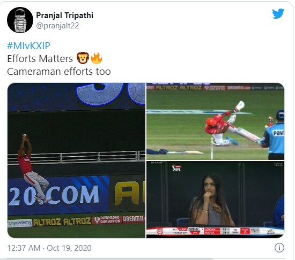Open Pranjal Tripathi's profile avatar

click(20, 20)
